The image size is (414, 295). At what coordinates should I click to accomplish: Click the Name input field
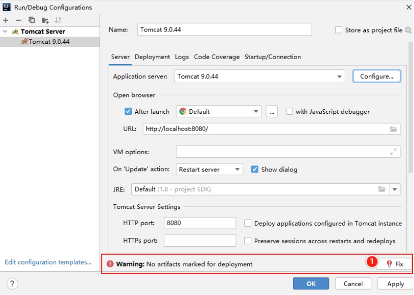224,30
